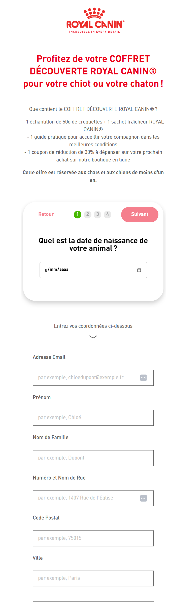Click the Suivant button
This screenshot has width=169, height=615.
click(140, 214)
